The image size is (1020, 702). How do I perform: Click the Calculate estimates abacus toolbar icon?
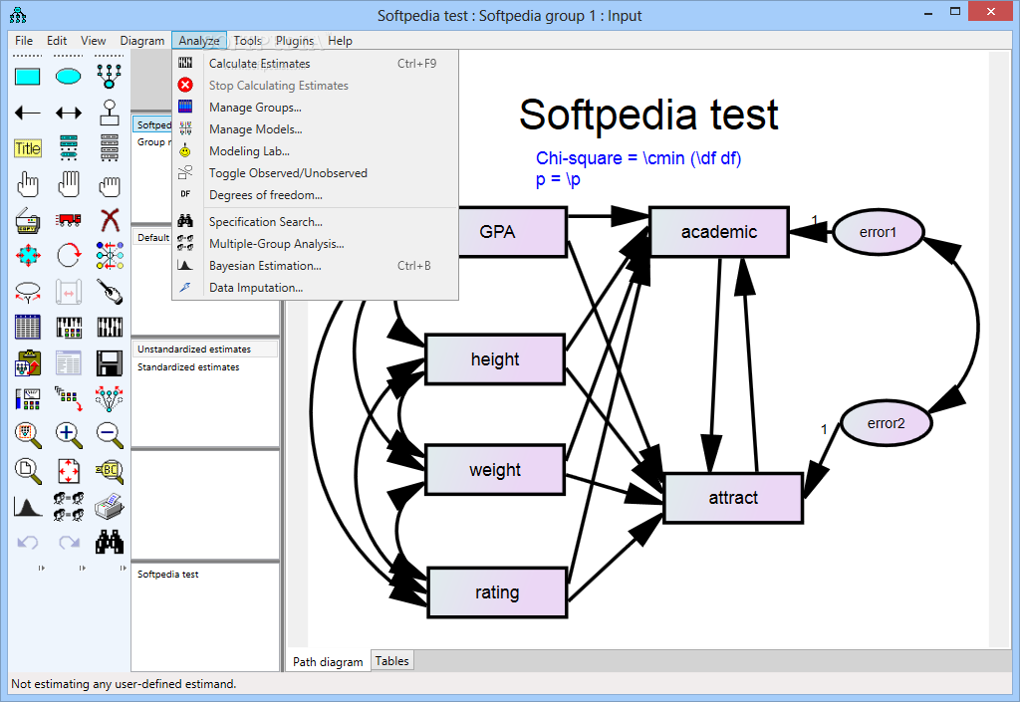click(x=110, y=327)
